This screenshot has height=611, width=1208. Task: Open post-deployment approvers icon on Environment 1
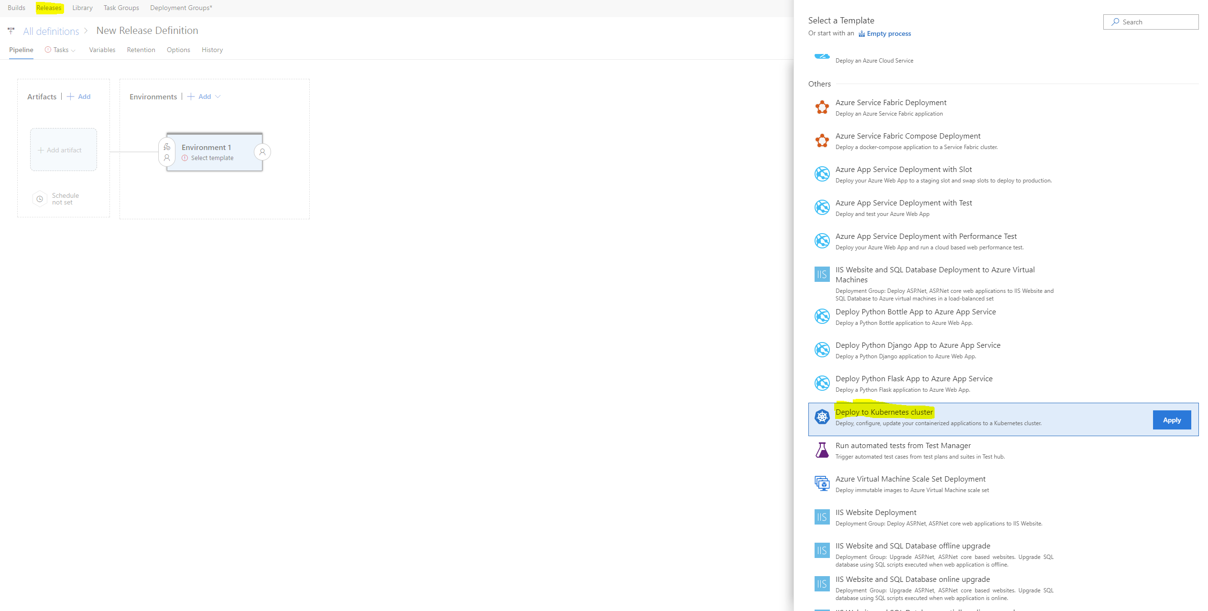pyautogui.click(x=262, y=152)
